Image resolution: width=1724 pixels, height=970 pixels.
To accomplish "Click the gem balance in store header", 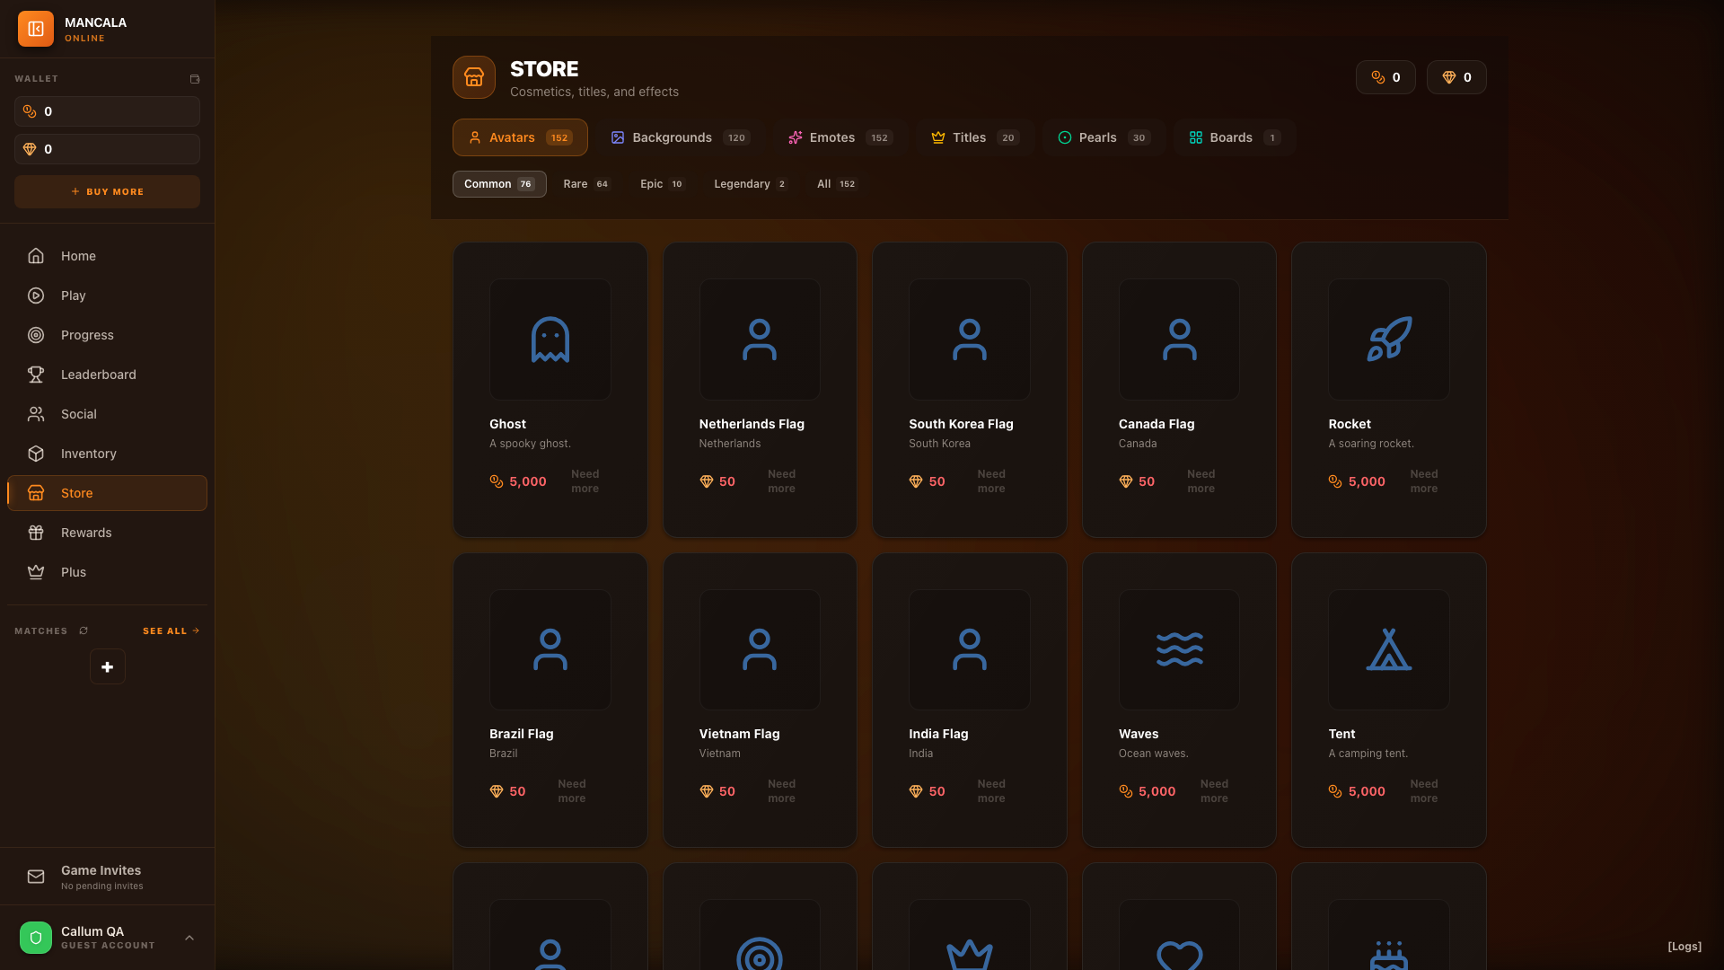I will tap(1456, 77).
